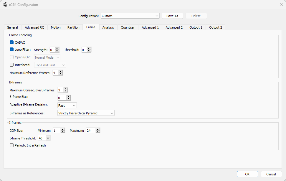
Task: Open the B-frames as References dropdown
Action: click(x=86, y=113)
